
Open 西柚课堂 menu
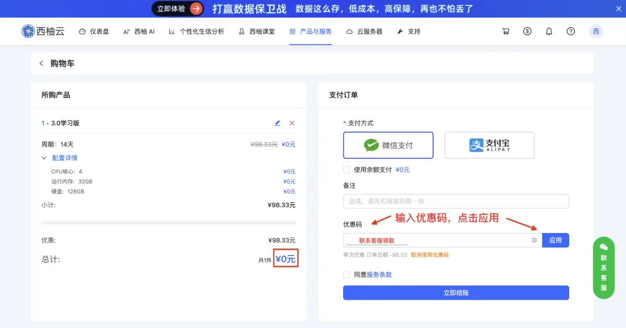[257, 31]
